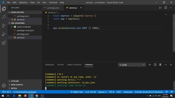This screenshot has width=175, height=98.
Task: Open the editor More Actions ellipsis
Action: click(x=171, y=8)
